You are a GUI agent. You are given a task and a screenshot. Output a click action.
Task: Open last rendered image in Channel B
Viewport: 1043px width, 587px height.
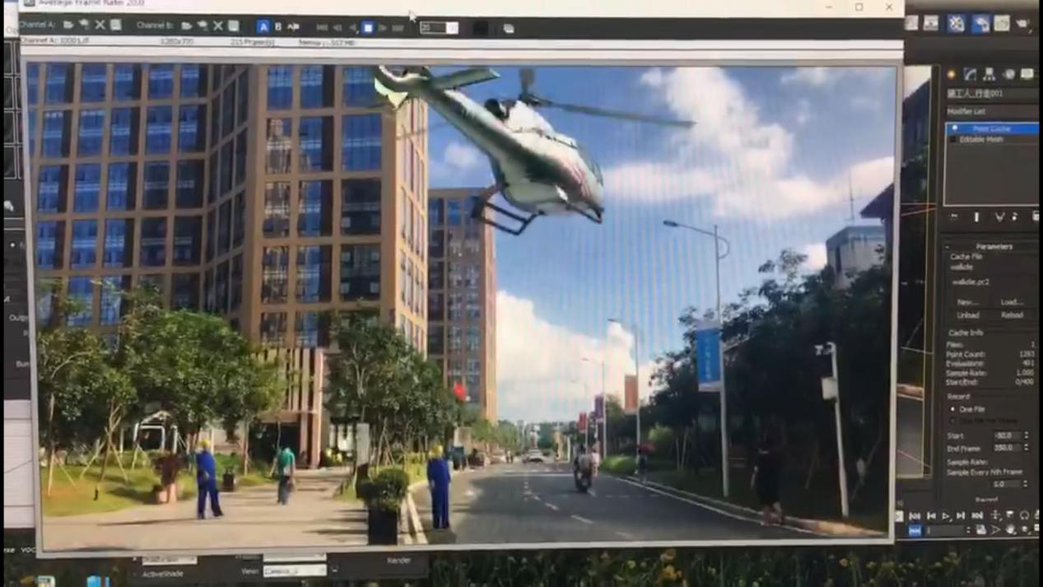[203, 26]
